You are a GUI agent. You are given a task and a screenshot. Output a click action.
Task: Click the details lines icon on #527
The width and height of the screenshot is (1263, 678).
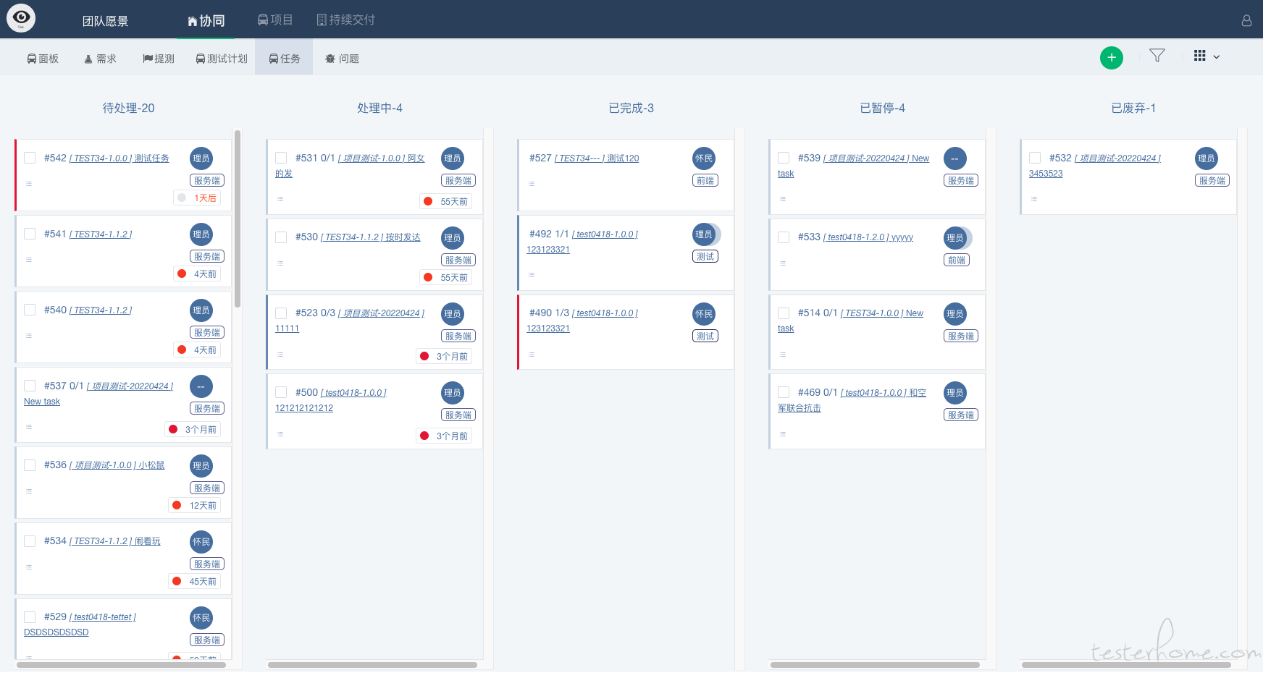[x=532, y=184]
